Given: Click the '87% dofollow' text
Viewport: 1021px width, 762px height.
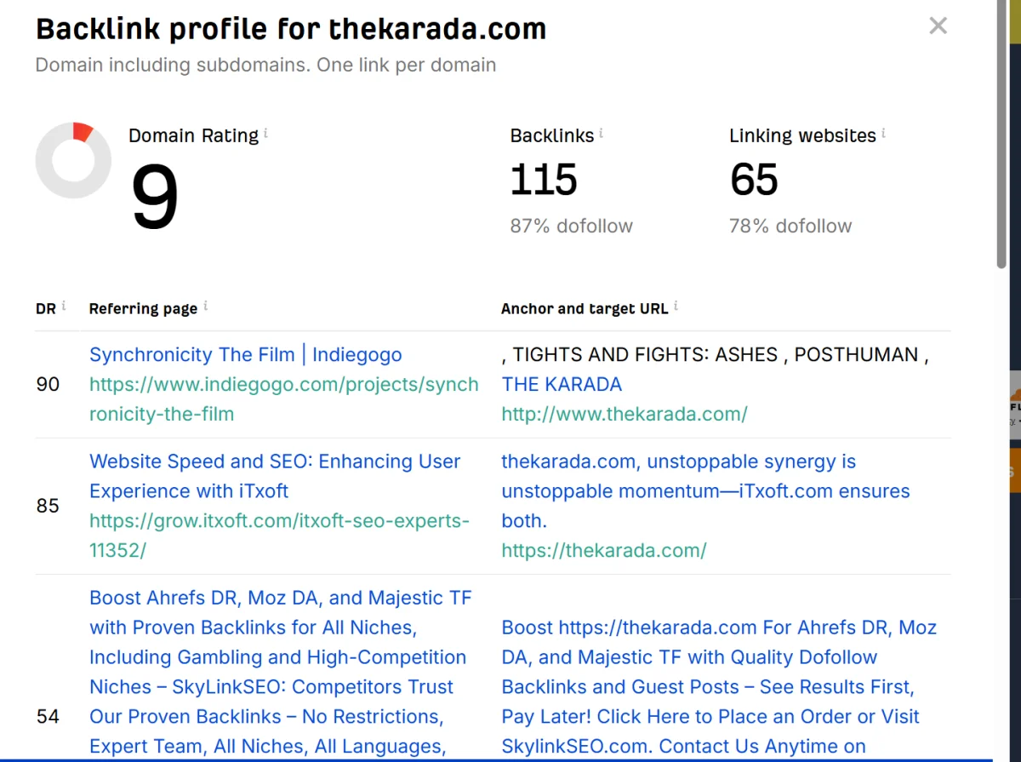Looking at the screenshot, I should [x=572, y=226].
